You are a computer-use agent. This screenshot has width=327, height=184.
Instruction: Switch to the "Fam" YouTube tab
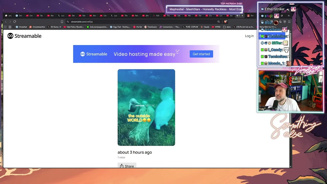pos(82,16)
